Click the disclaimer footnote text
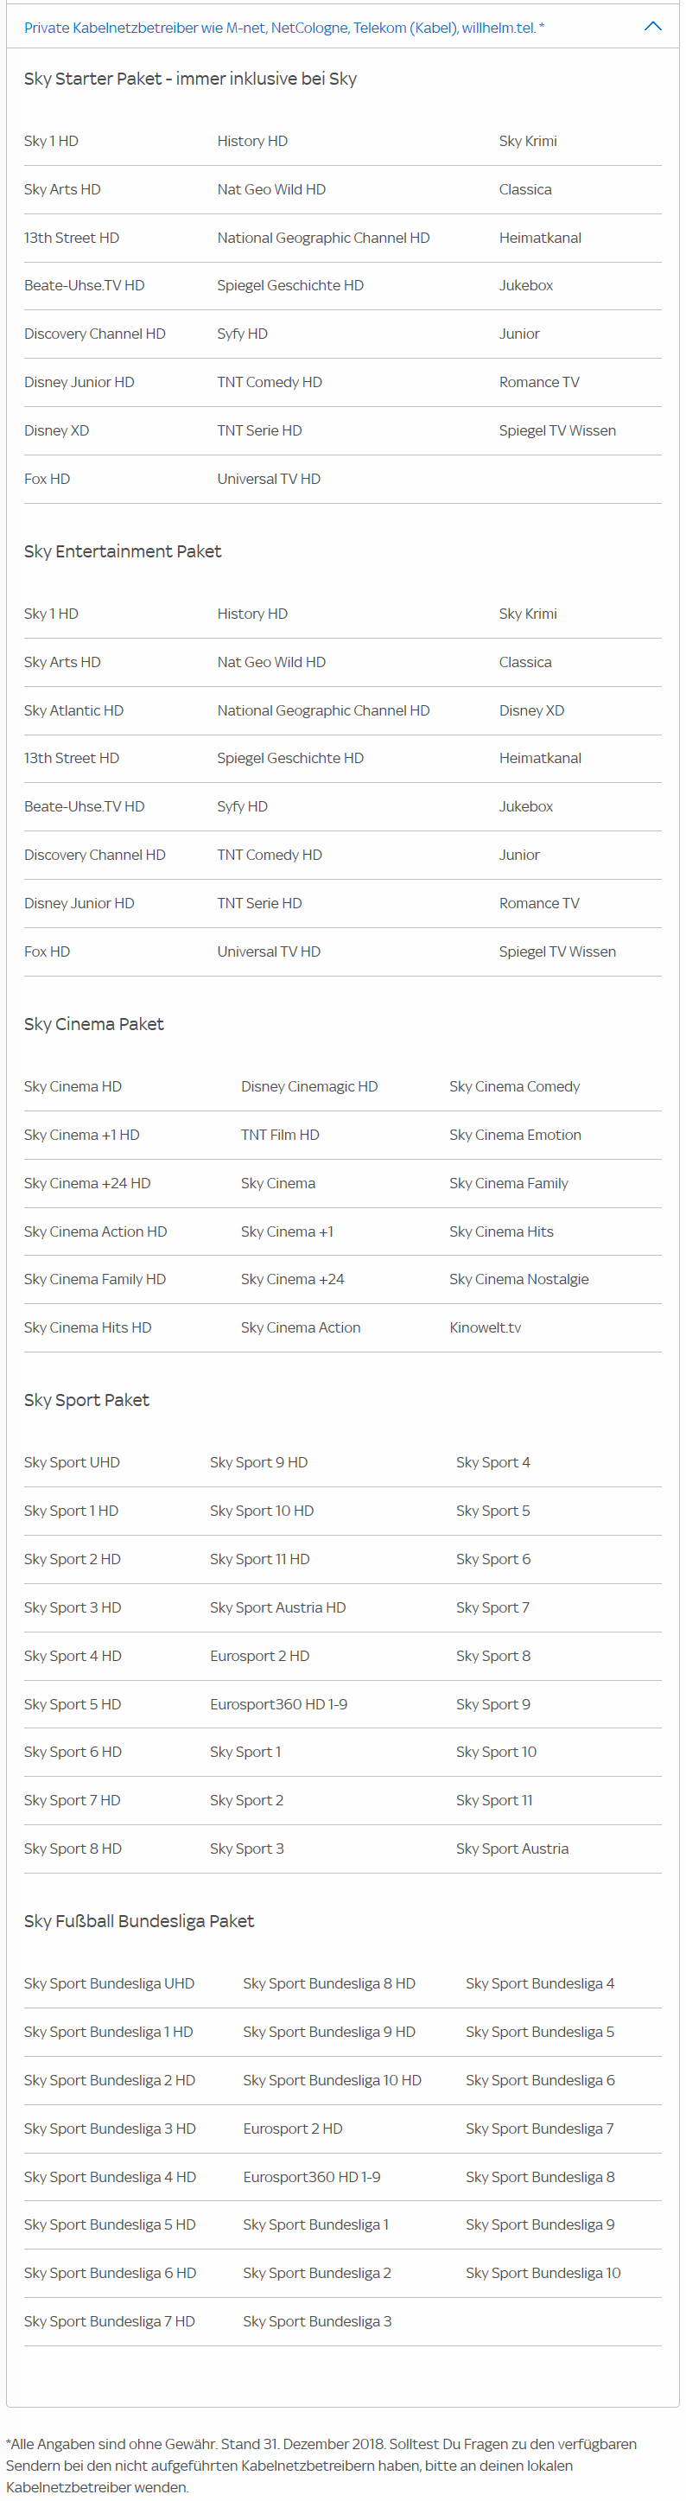The width and height of the screenshot is (686, 2501). [321, 2464]
